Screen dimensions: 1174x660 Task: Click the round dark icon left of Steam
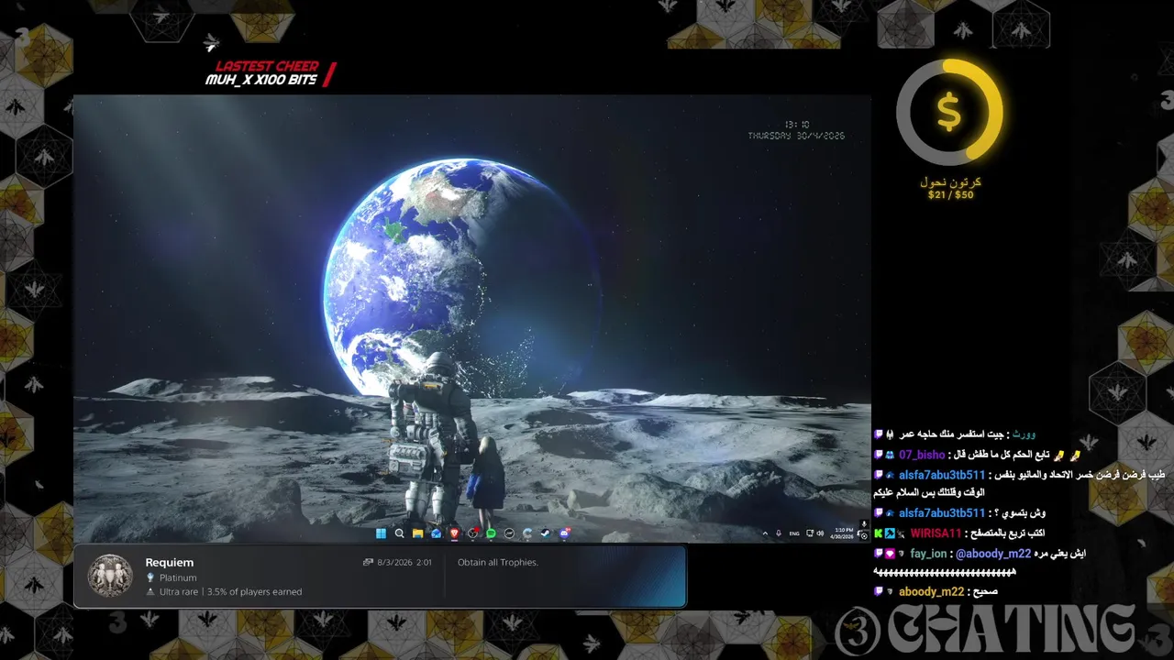pos(509,533)
